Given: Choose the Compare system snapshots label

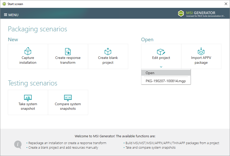Looking at the screenshot, I should click(x=68, y=106).
